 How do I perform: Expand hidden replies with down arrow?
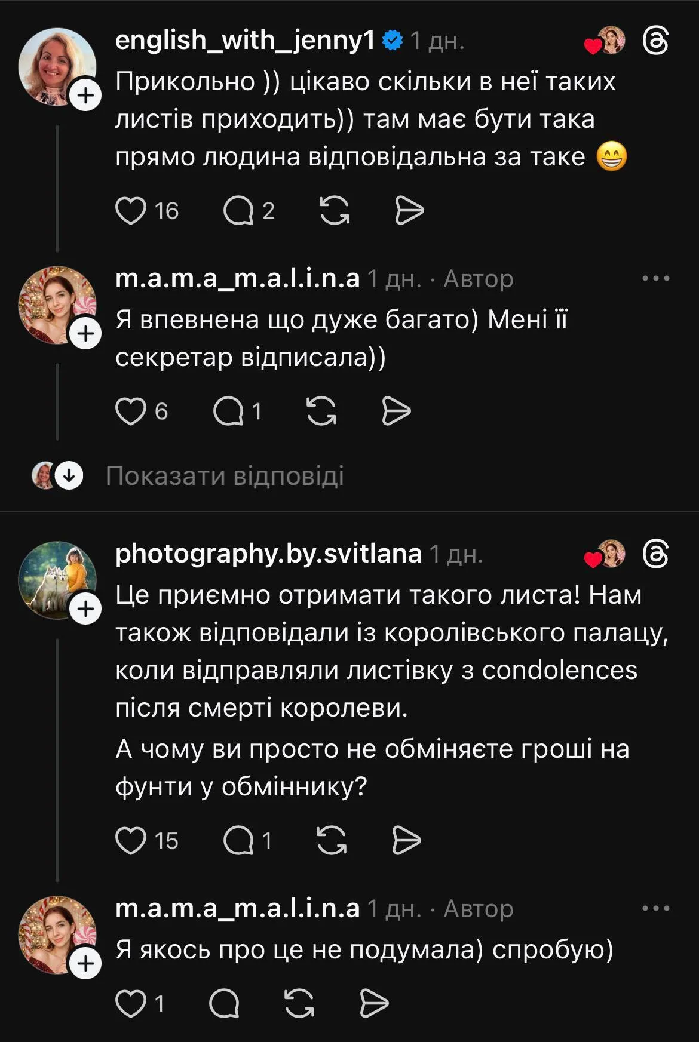[x=69, y=476]
